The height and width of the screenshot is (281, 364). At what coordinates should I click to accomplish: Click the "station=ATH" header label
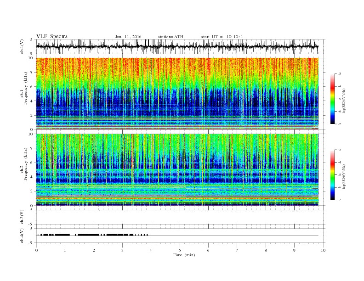pyautogui.click(x=171, y=37)
